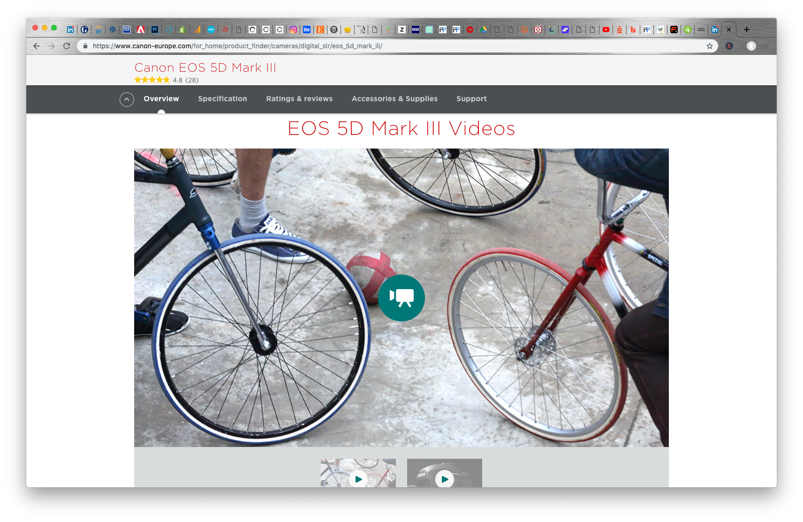The image size is (803, 522).
Task: Switch to the Xero tab
Action: [211, 30]
